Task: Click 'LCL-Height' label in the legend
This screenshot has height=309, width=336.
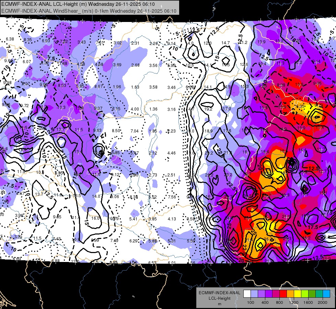Action: (219, 298)
